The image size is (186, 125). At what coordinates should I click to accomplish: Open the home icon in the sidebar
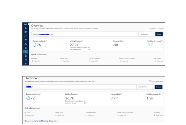[26, 28]
